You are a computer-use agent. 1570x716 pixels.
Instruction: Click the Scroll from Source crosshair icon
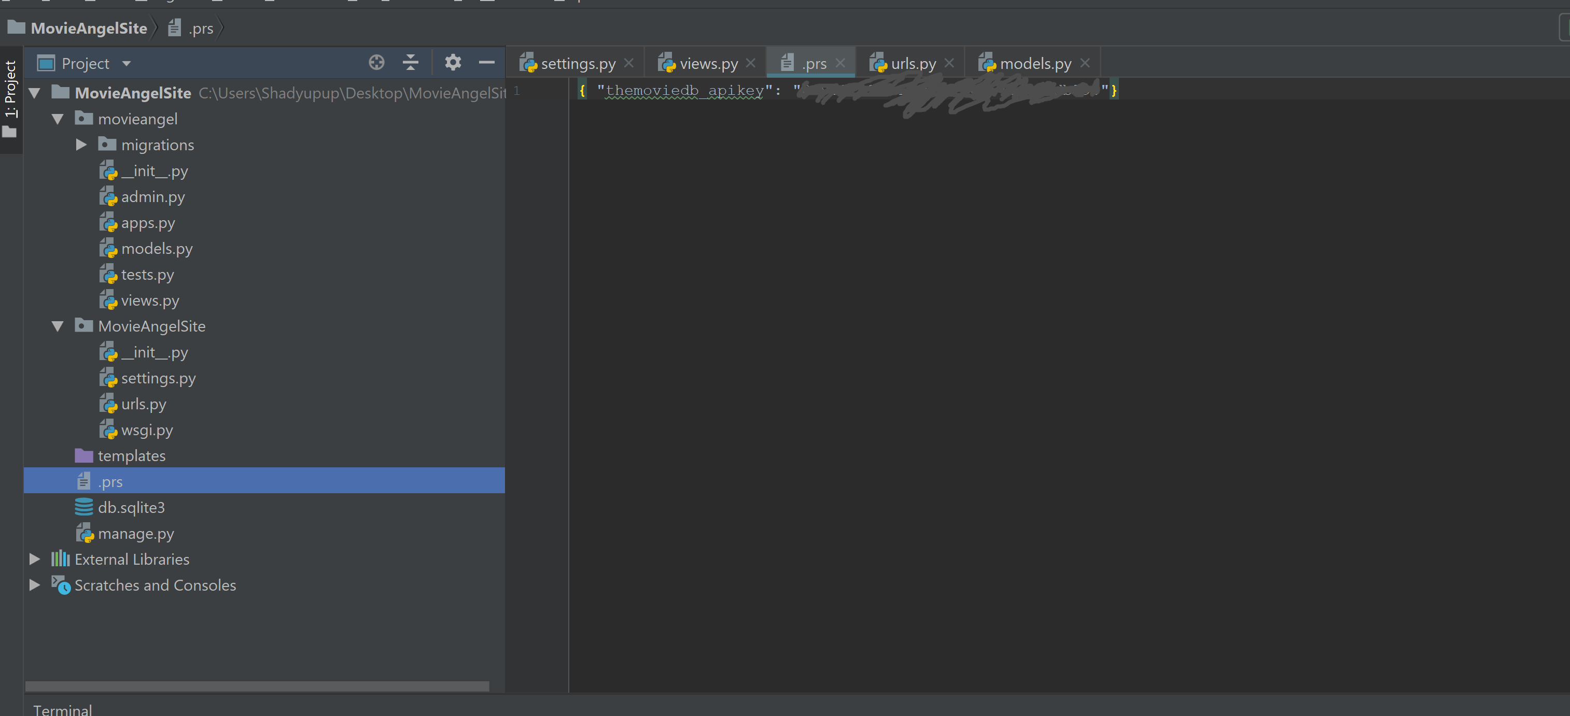(x=376, y=62)
